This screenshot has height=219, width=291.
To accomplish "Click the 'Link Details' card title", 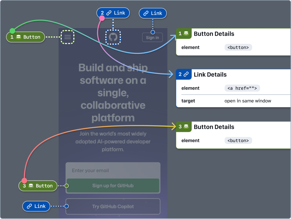I will point(210,75).
